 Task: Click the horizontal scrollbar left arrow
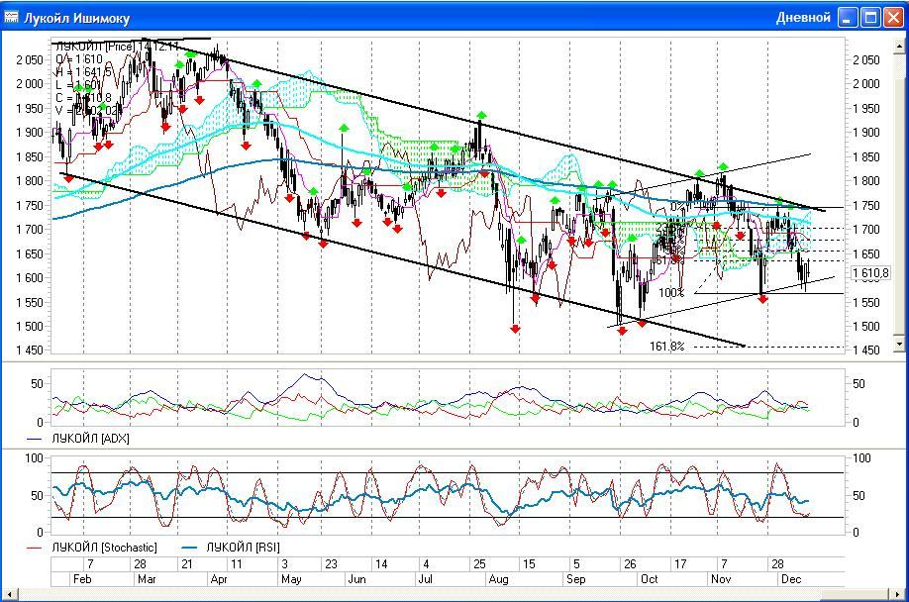pyautogui.click(x=9, y=594)
